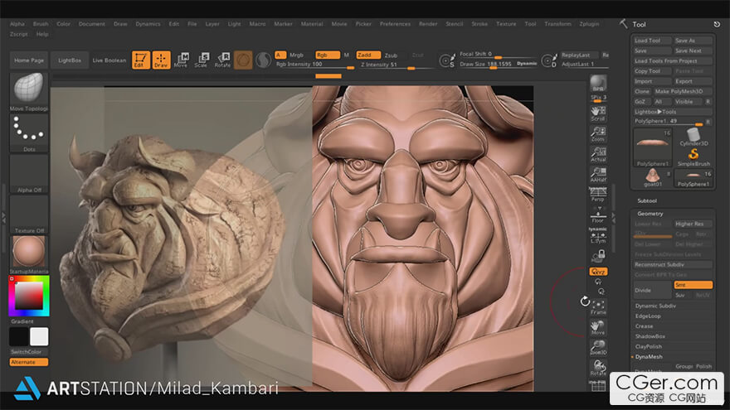Open the Move Topological brush thumbnail

coord(29,92)
